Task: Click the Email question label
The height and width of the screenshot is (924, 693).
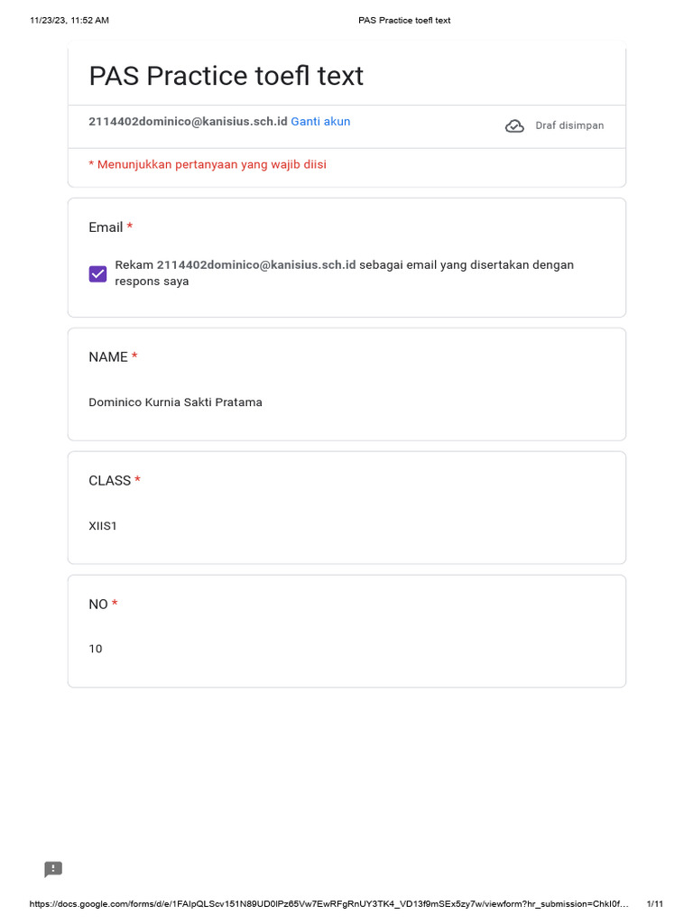Action: coord(106,227)
